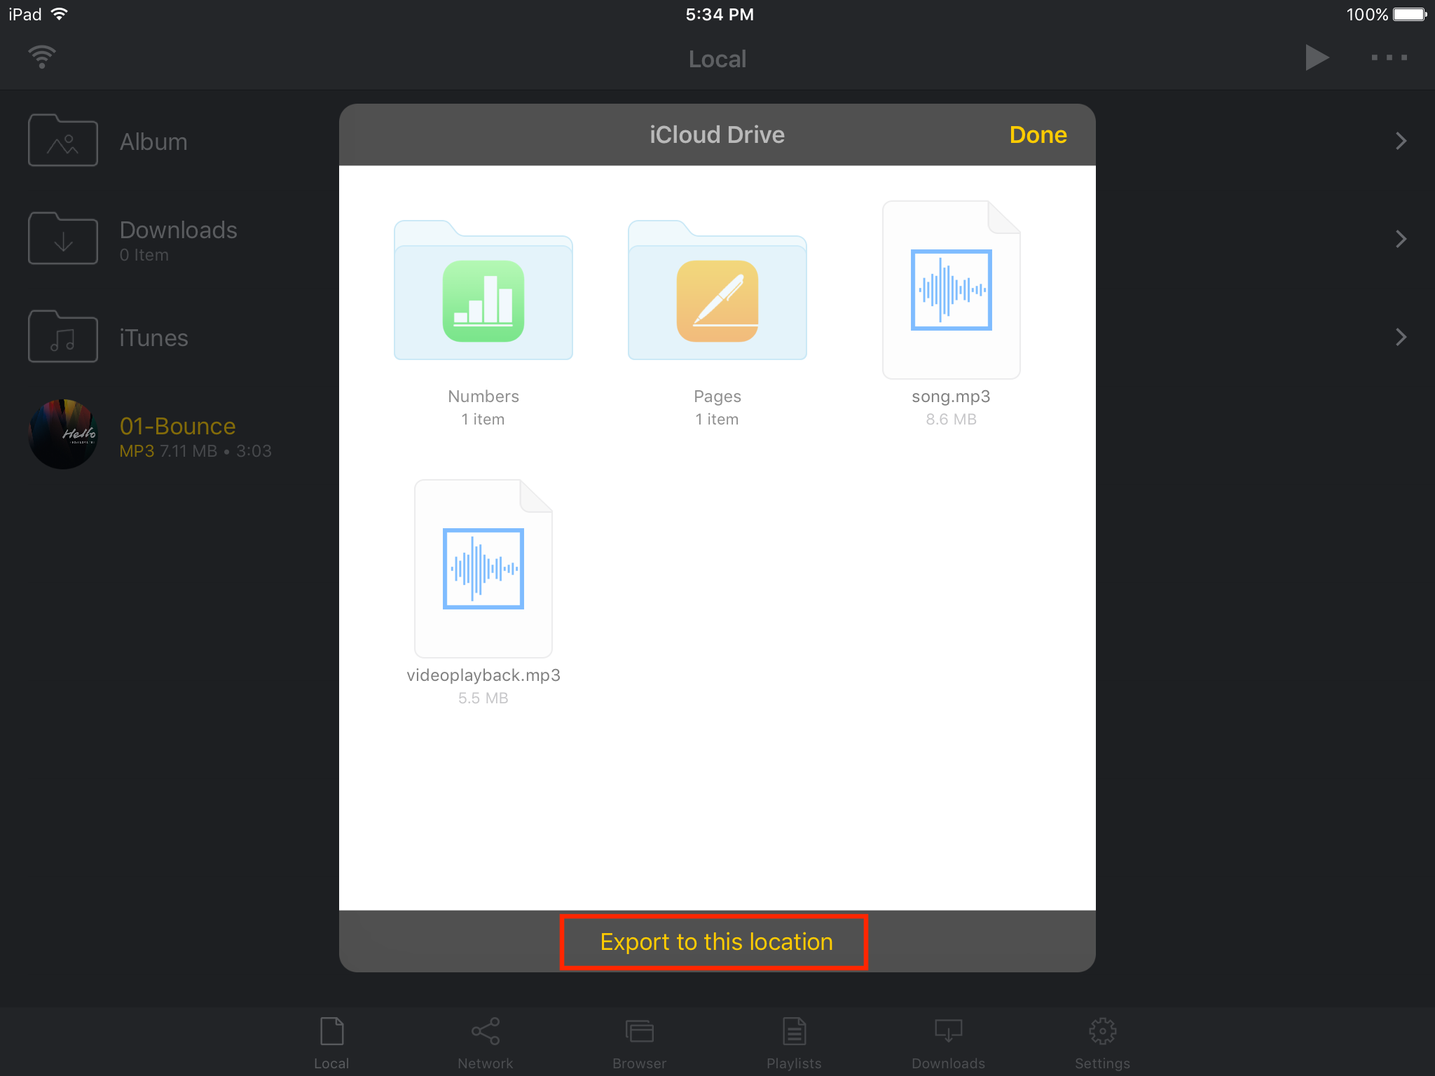
Task: Switch to the Downloads tab
Action: [x=948, y=1043]
